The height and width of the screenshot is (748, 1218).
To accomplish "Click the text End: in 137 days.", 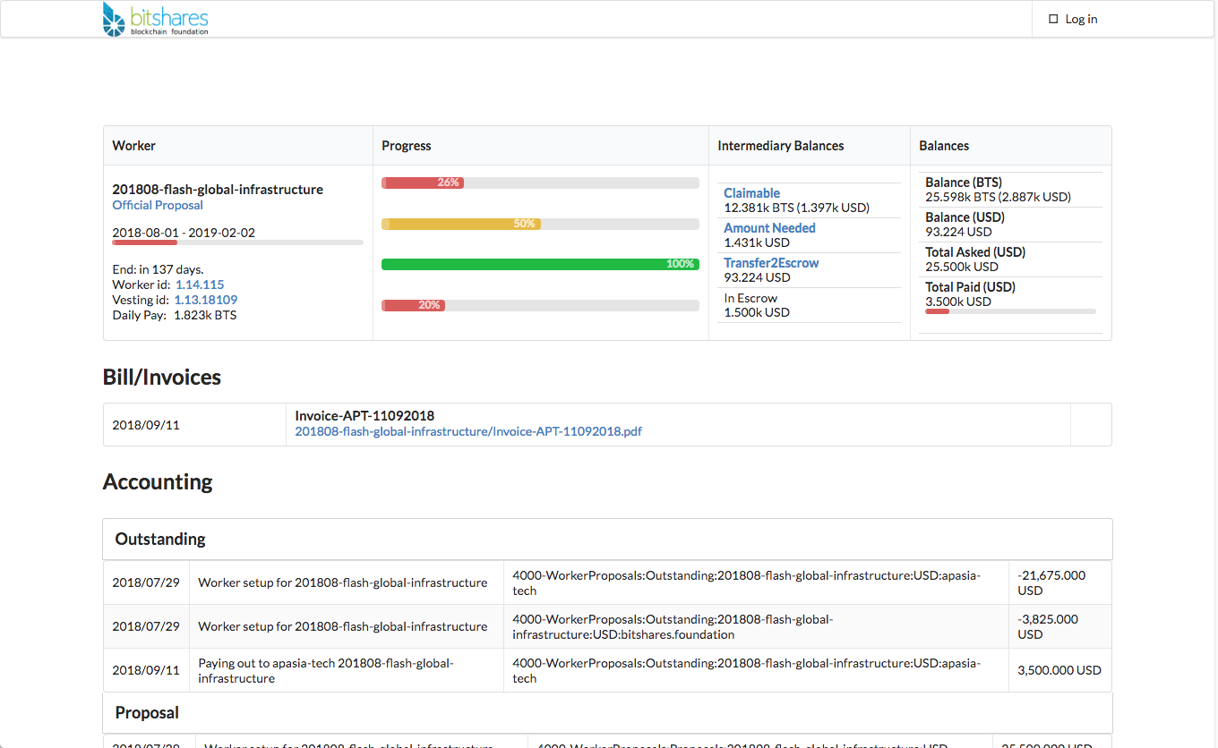I will point(158,269).
